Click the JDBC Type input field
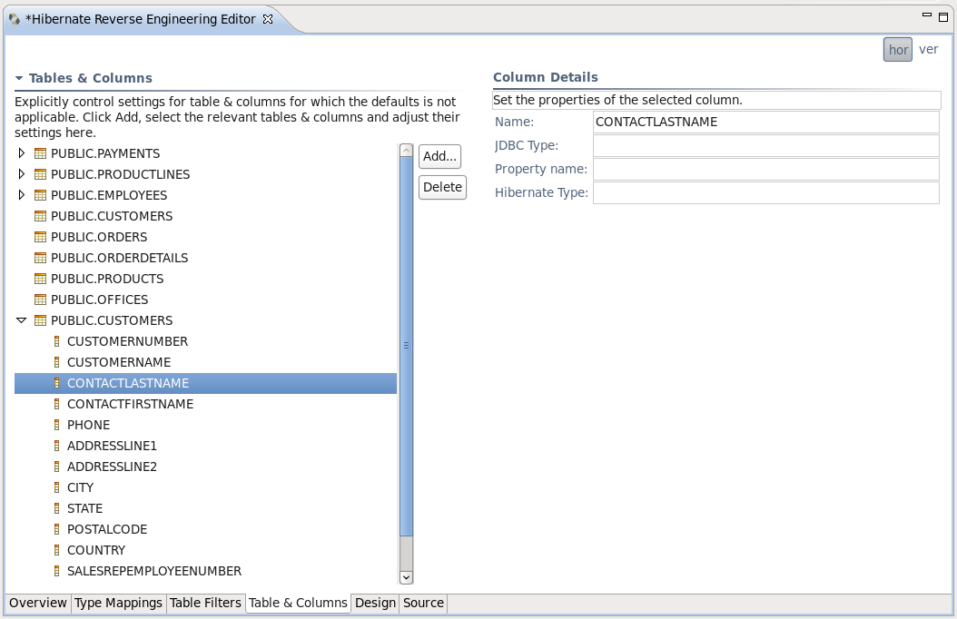Viewport: 957px width, 619px height. (765, 145)
